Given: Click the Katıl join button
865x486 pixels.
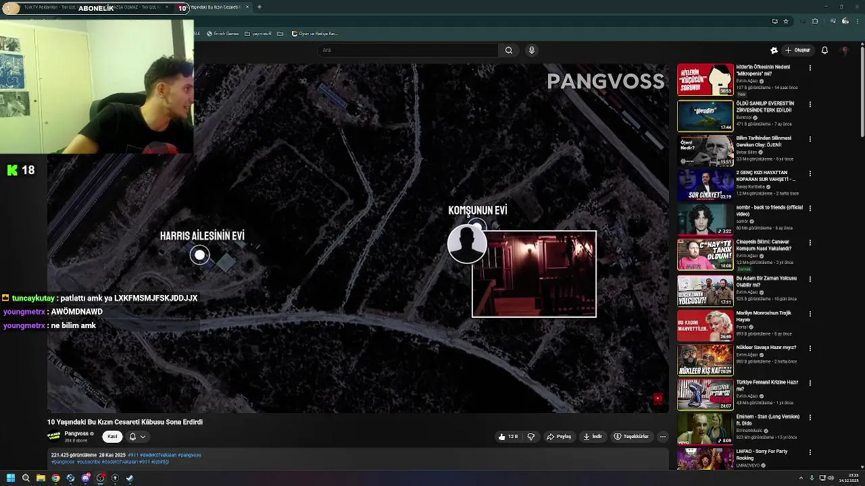Looking at the screenshot, I should pos(112,437).
